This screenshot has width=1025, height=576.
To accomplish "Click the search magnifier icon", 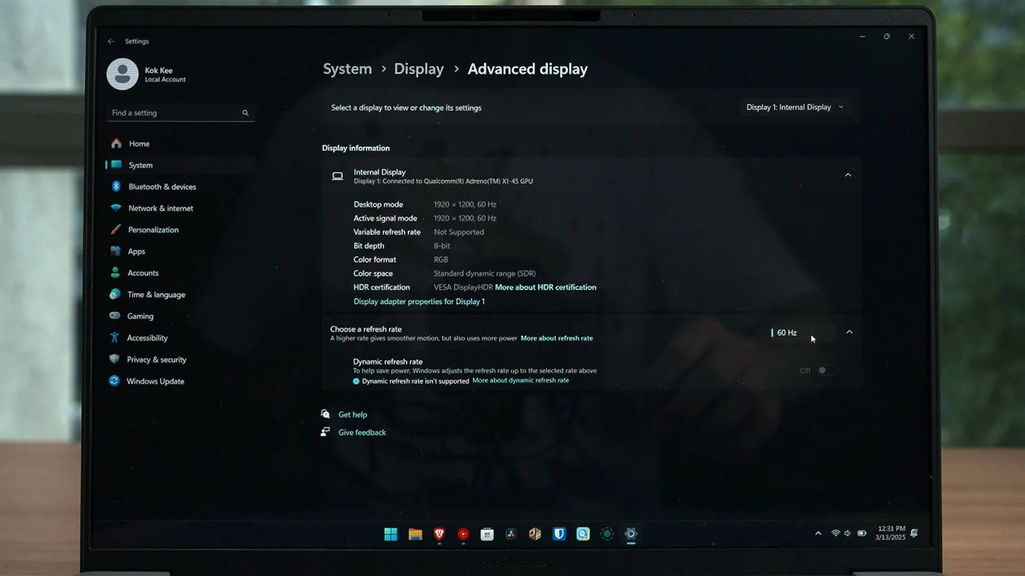I will [x=245, y=113].
